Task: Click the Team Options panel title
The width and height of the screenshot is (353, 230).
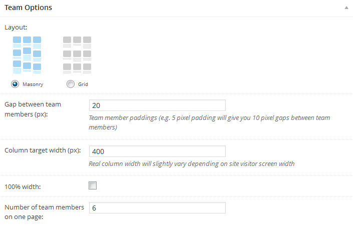Action: [x=28, y=8]
